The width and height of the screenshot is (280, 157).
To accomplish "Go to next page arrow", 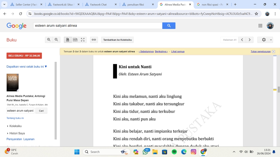I will pos(250,40).
